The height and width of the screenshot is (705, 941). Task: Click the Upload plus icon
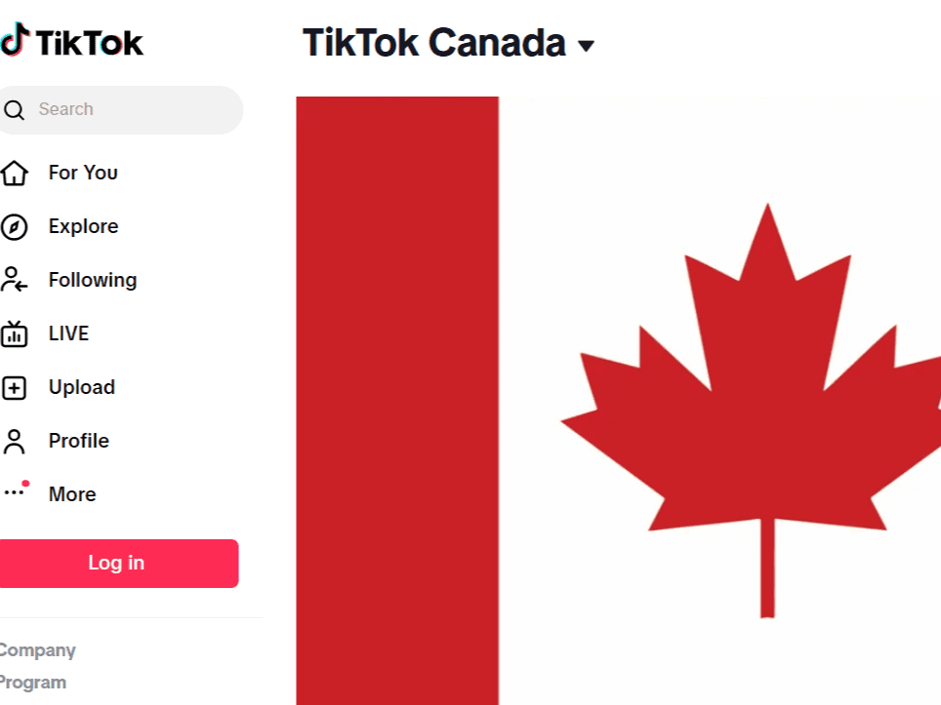coord(14,388)
